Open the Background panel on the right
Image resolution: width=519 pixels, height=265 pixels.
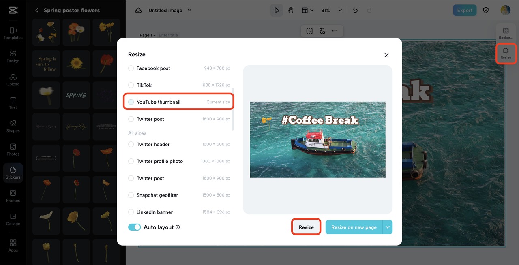pos(506,33)
